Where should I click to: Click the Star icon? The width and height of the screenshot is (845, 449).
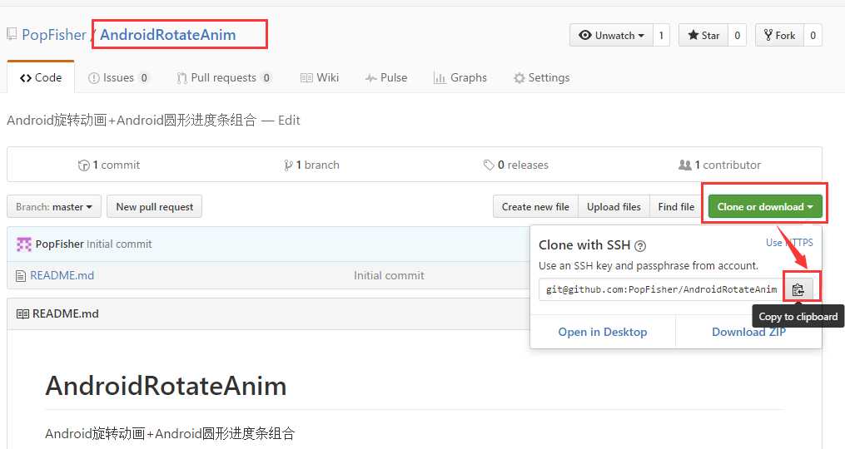(693, 35)
